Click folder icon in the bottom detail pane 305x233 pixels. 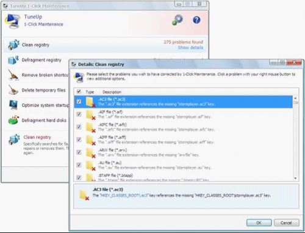point(84,194)
